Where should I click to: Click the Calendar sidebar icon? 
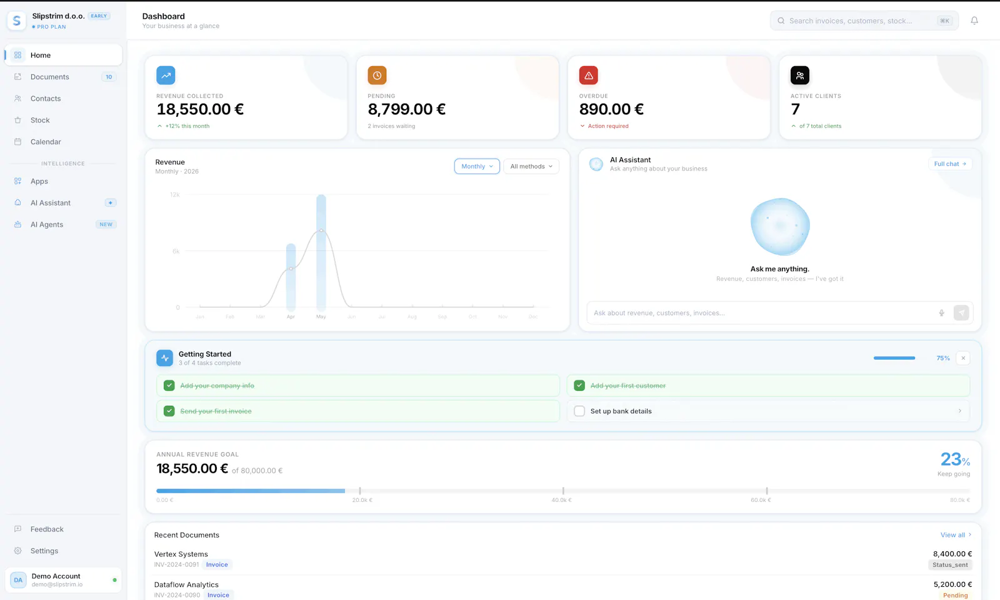(x=17, y=142)
